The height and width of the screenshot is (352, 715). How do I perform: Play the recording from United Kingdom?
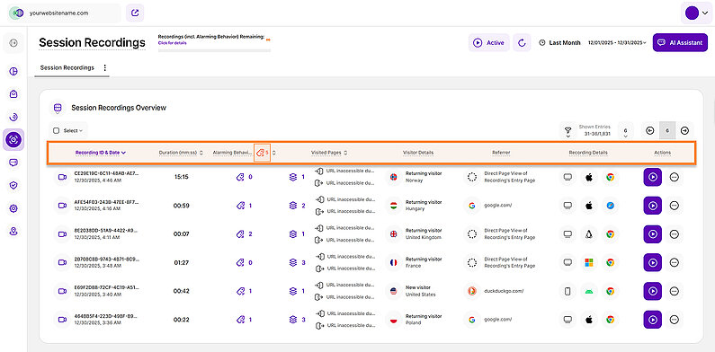point(653,234)
